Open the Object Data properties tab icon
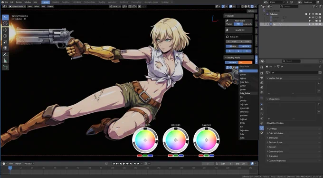This screenshot has height=178, width=323. coord(262,128)
